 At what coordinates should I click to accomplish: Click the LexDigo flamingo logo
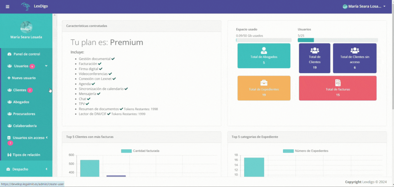tap(25, 6)
